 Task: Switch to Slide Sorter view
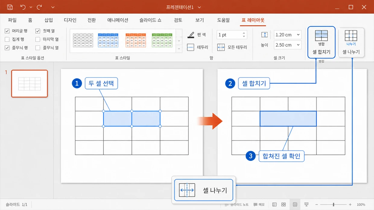pos(284,205)
